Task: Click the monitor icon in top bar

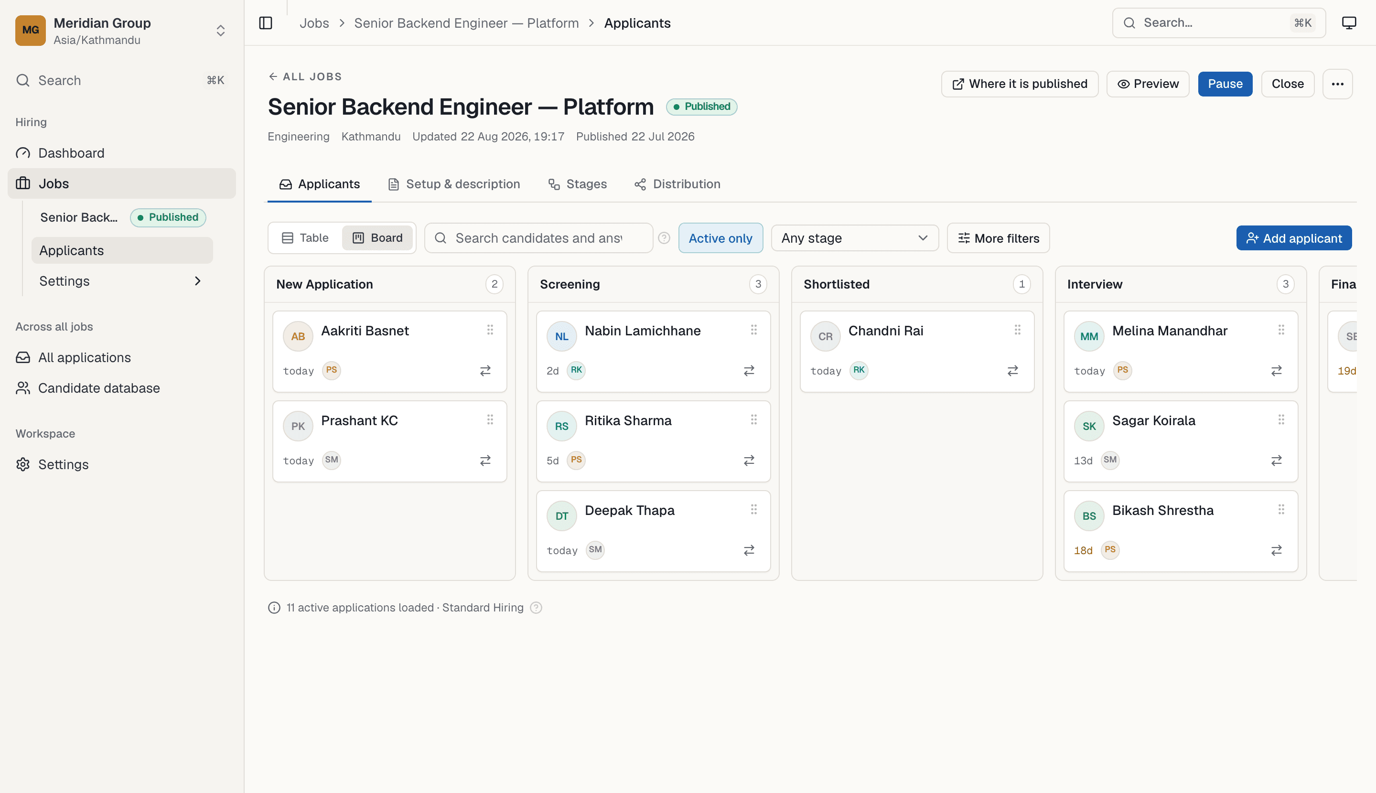Action: click(x=1349, y=23)
